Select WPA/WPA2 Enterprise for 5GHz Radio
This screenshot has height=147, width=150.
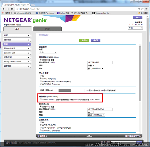coord(41,130)
